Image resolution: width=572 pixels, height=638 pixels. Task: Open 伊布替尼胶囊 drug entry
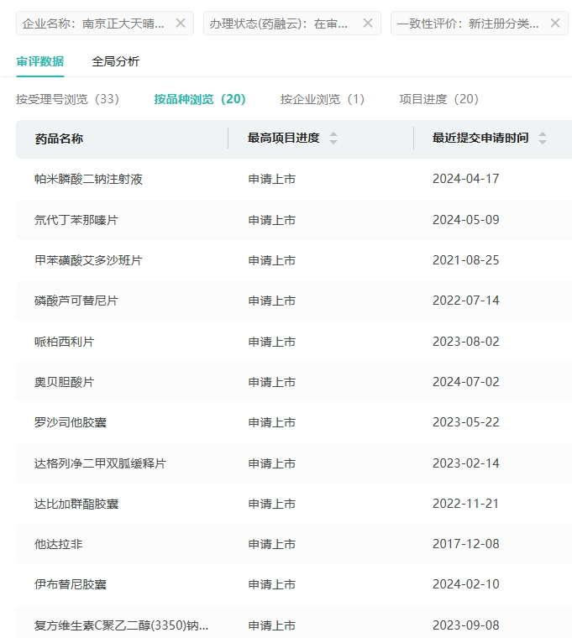[x=71, y=584]
